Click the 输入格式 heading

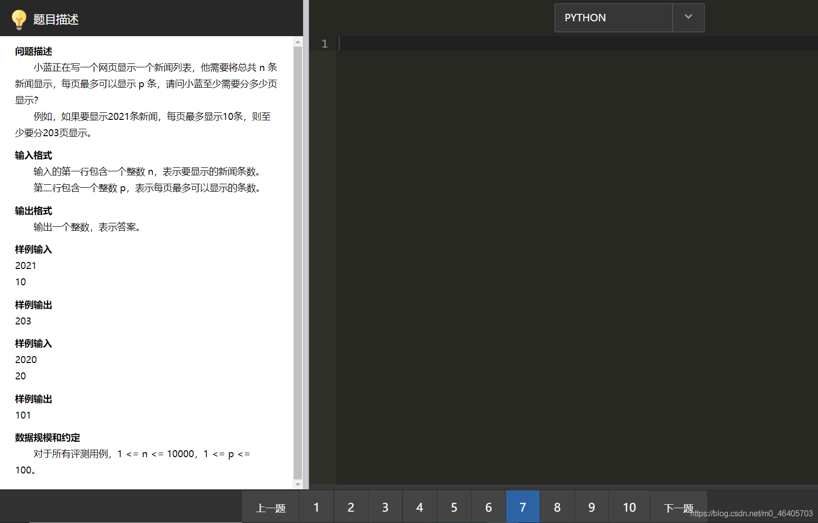click(34, 156)
